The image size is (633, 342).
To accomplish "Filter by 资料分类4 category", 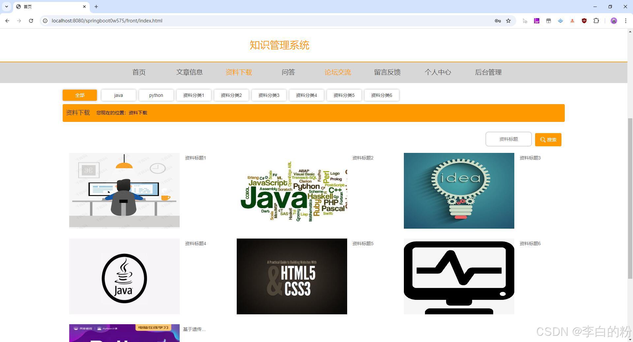I will [x=306, y=95].
